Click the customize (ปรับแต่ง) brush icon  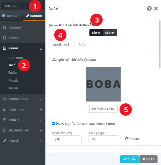(4, 141)
